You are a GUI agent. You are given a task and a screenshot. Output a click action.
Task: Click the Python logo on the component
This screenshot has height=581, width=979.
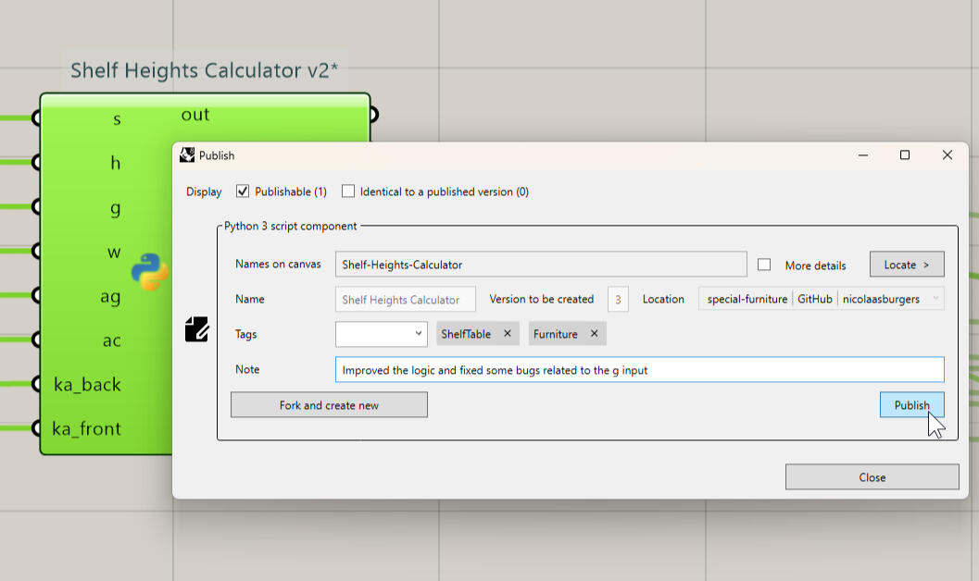click(x=150, y=272)
